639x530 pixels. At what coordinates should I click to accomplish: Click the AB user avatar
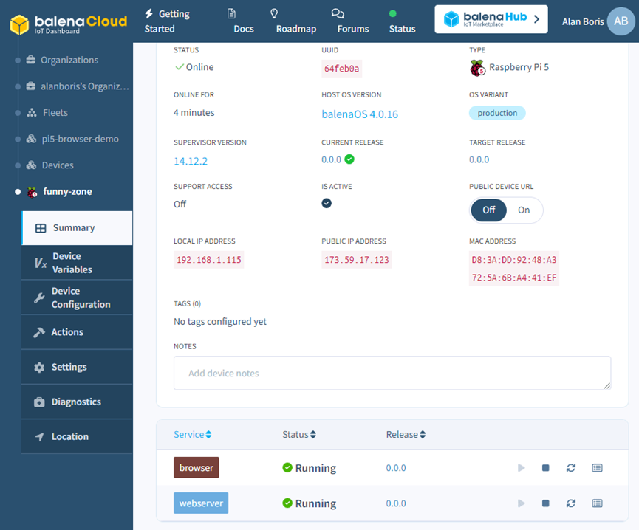(621, 21)
